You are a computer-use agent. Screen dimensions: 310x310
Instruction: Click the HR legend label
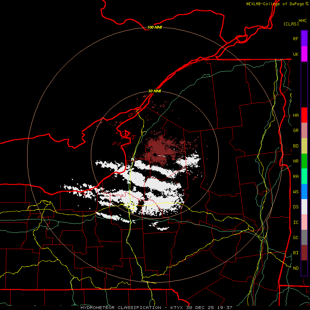click(296, 161)
